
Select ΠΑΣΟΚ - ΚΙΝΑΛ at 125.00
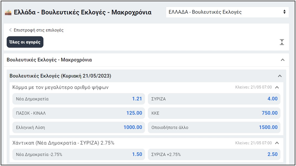click(79, 113)
